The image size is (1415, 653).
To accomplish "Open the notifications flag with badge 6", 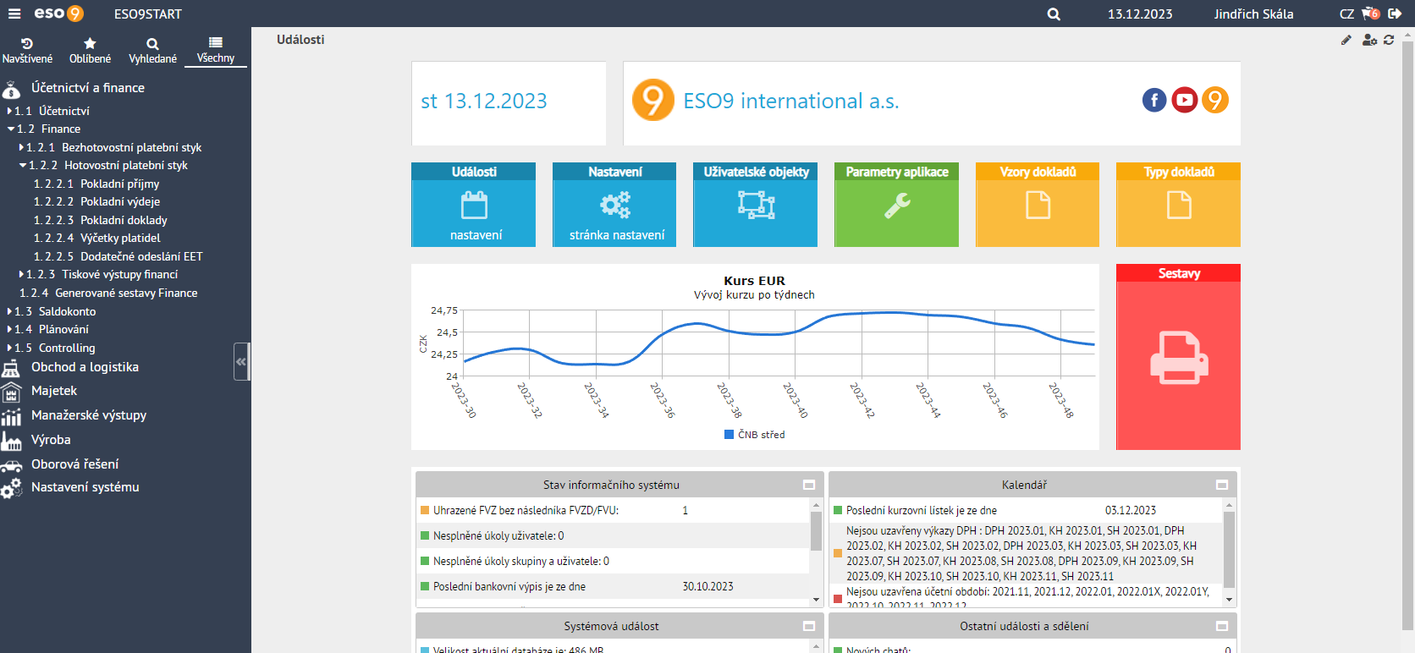I will coord(1371,14).
